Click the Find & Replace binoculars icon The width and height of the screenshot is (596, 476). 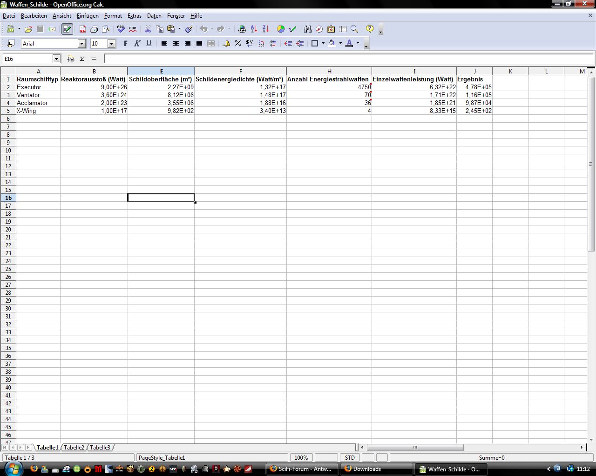pos(307,29)
